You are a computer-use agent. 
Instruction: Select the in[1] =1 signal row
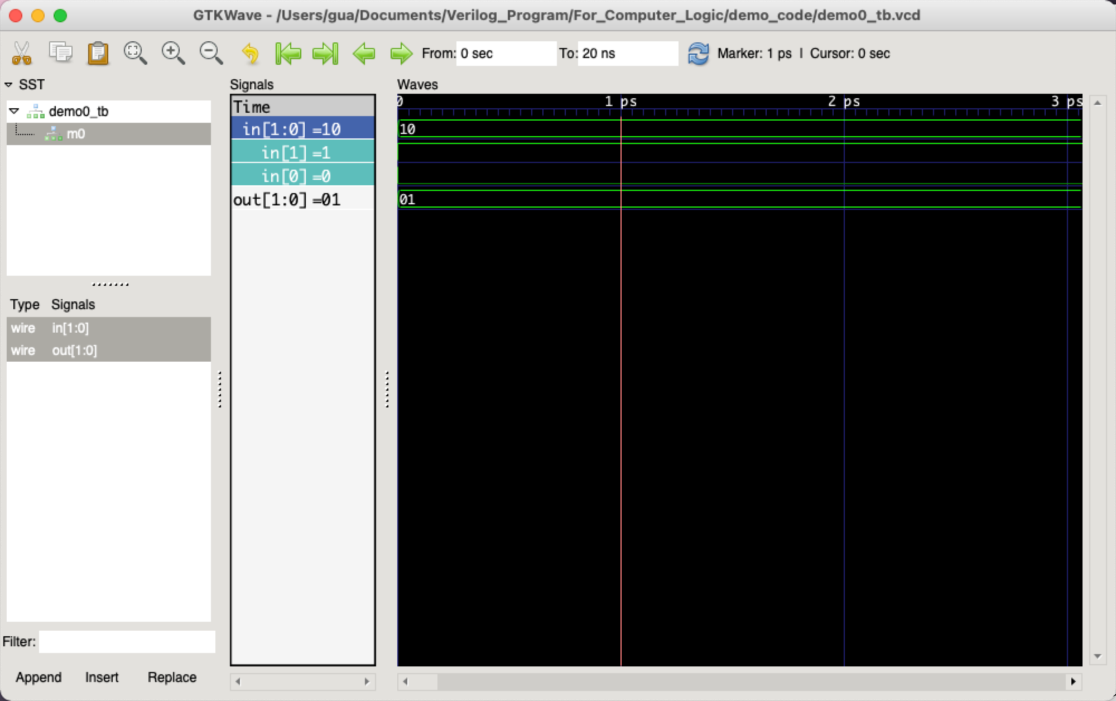[x=303, y=152]
